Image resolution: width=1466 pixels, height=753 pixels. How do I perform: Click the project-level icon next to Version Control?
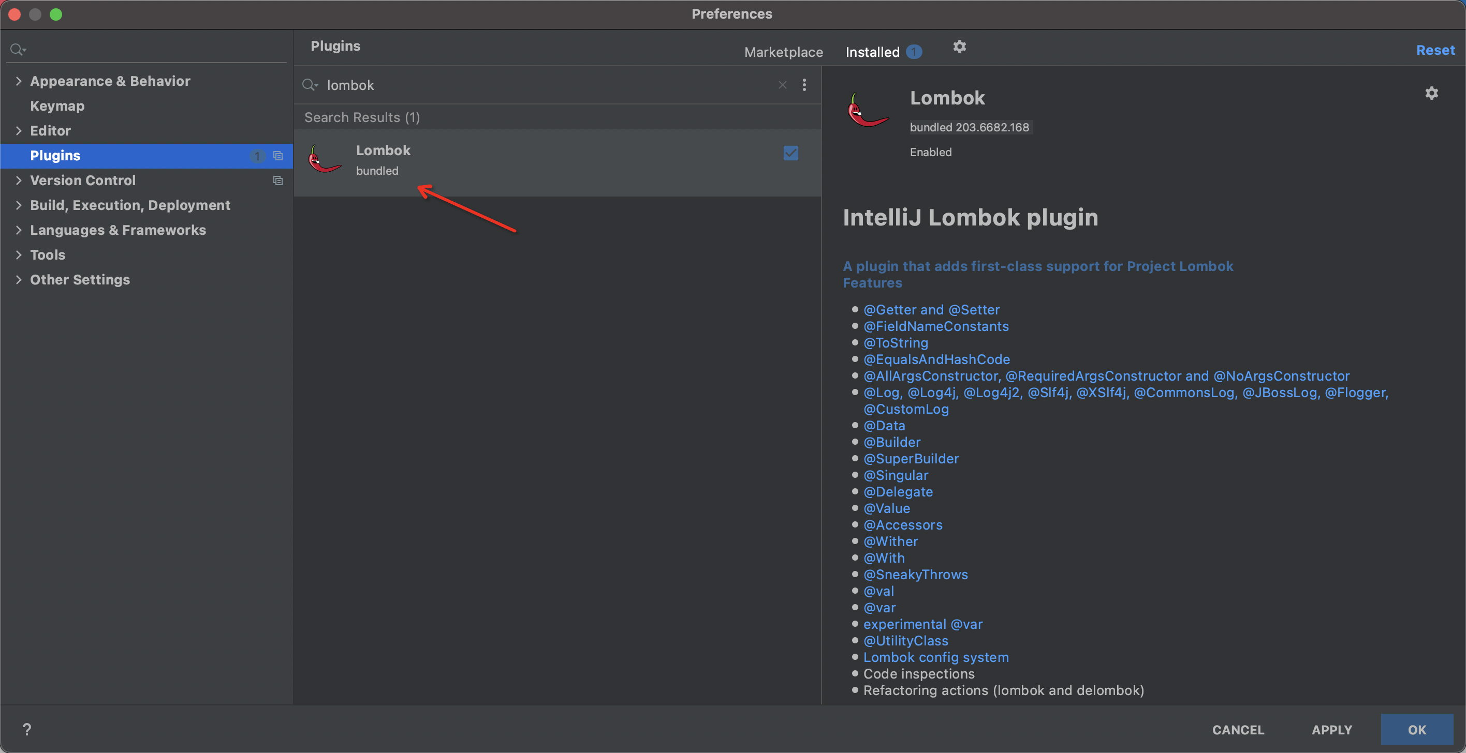[277, 180]
